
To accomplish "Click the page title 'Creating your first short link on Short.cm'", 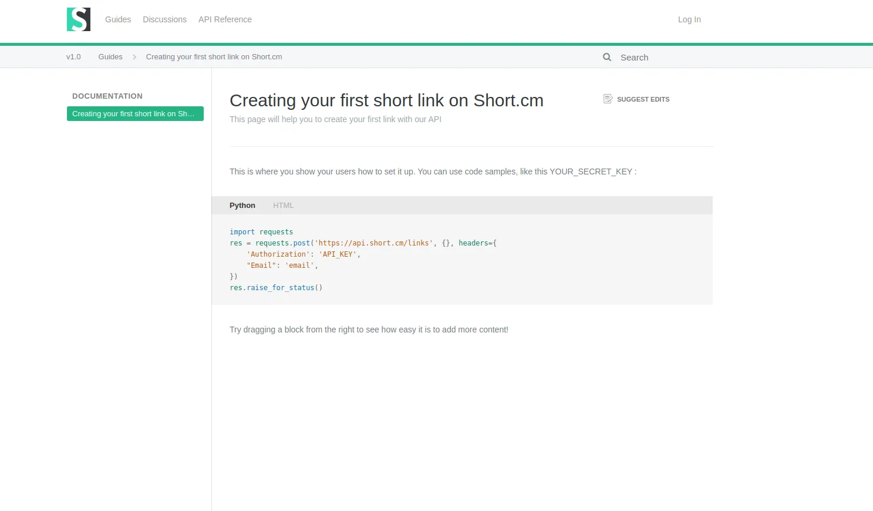I will click(386, 100).
